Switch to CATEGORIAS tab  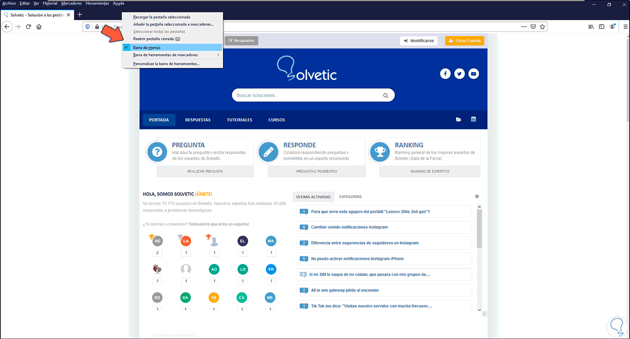(x=350, y=197)
